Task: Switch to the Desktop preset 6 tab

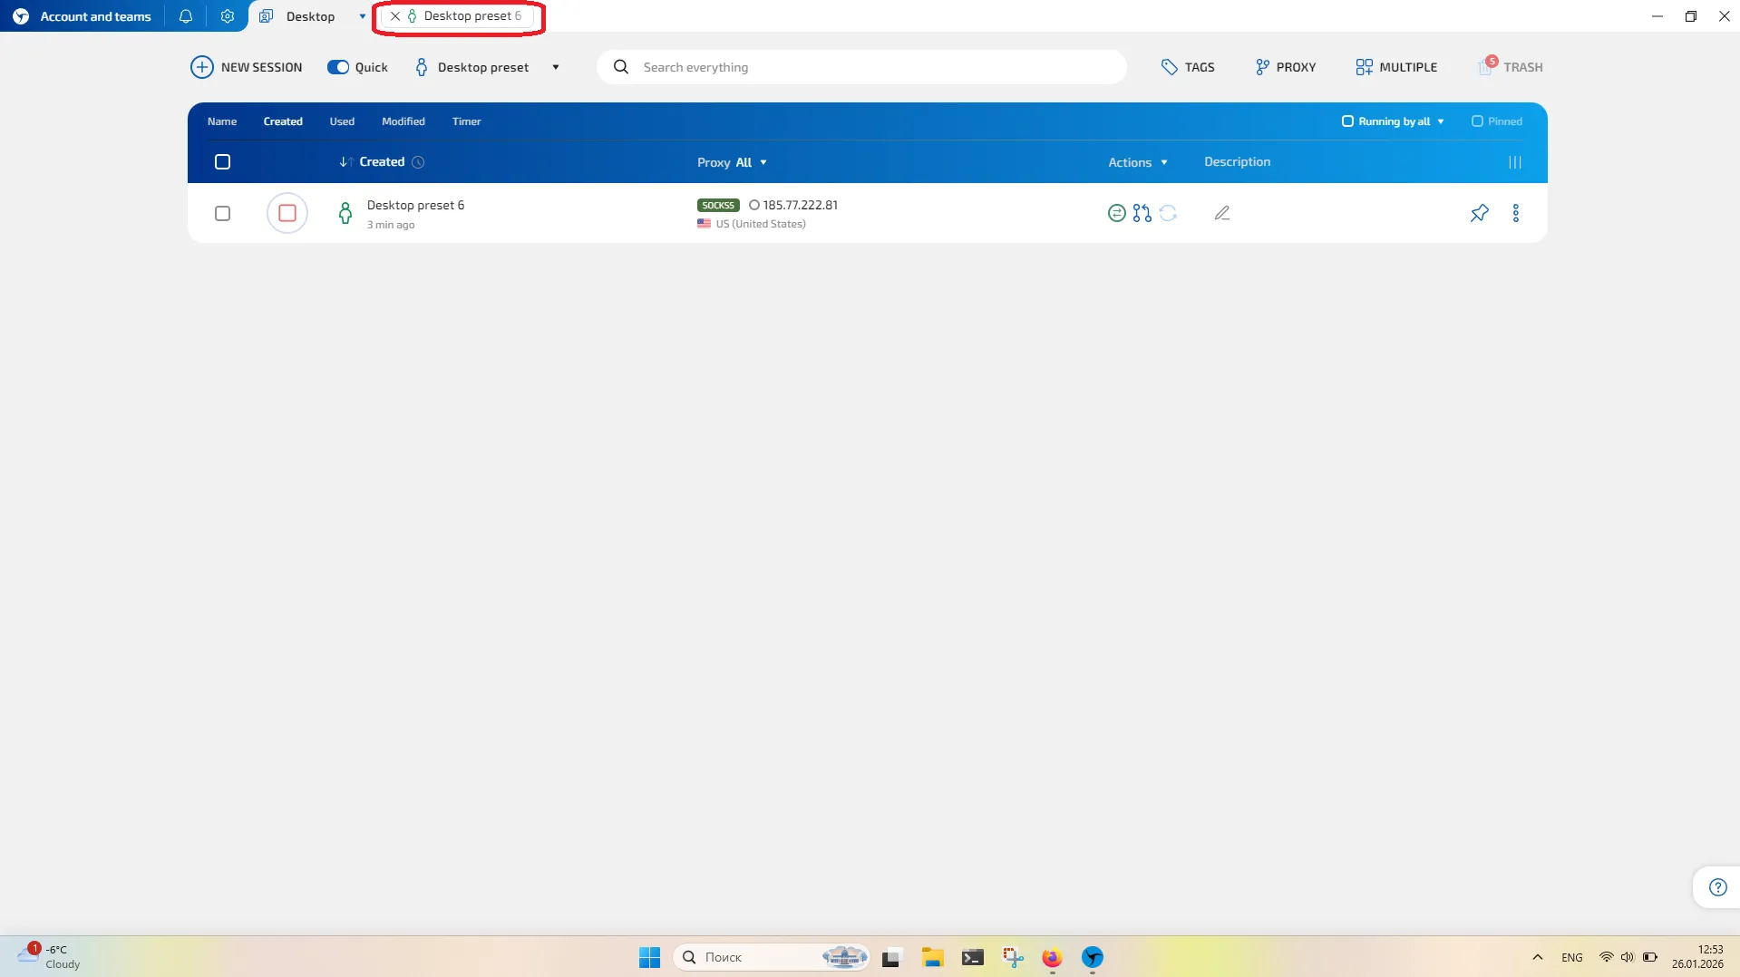Action: (x=472, y=16)
